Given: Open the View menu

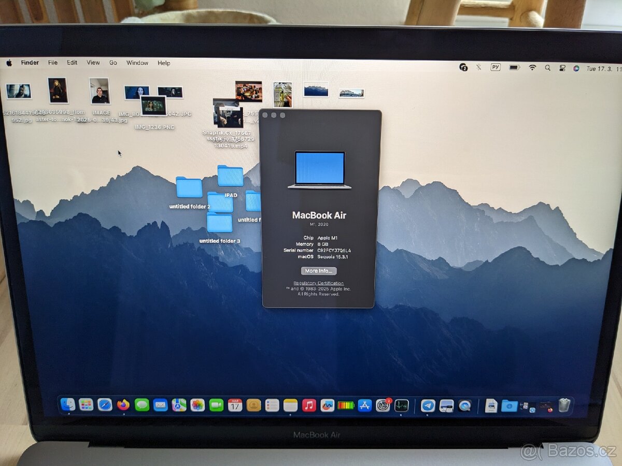Looking at the screenshot, I should tap(93, 63).
